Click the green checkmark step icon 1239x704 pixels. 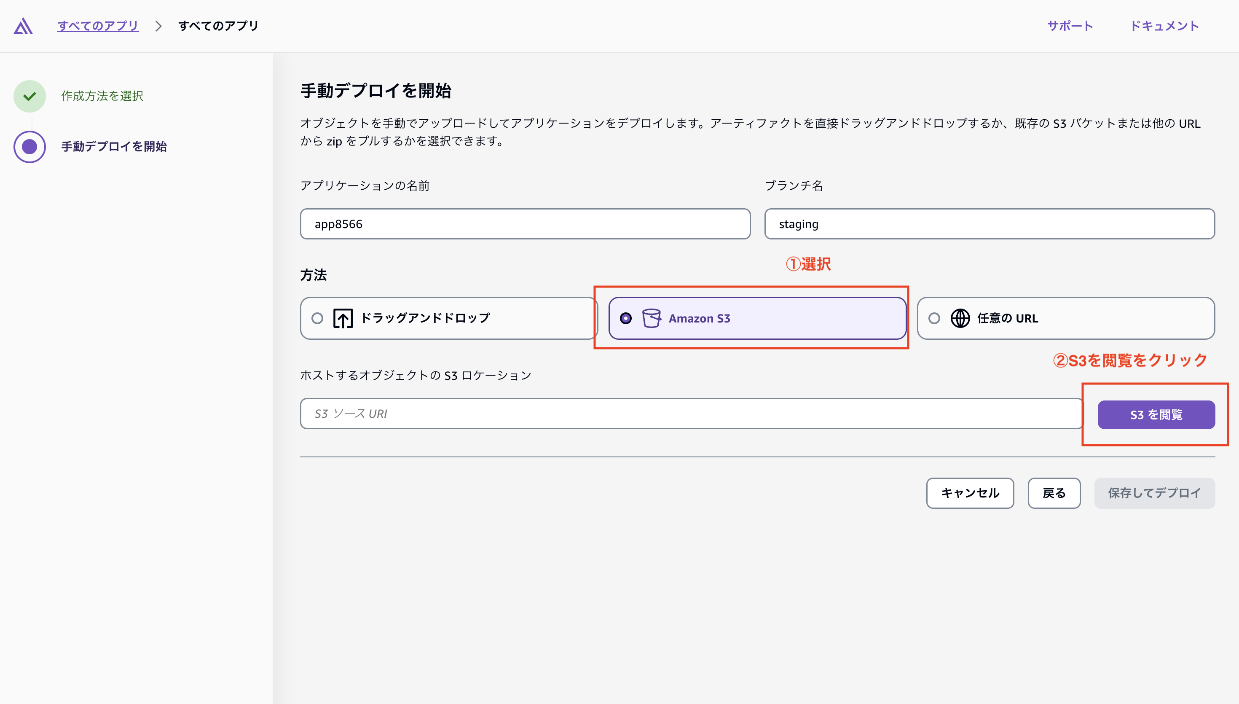[x=29, y=96]
